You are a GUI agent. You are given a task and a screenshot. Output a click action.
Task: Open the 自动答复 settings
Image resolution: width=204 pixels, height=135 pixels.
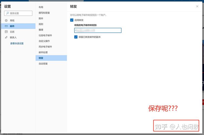[x=51, y=64]
